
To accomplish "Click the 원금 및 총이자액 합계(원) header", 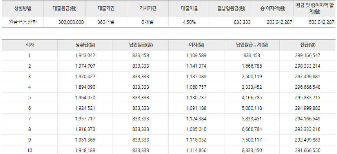I will point(314,9).
